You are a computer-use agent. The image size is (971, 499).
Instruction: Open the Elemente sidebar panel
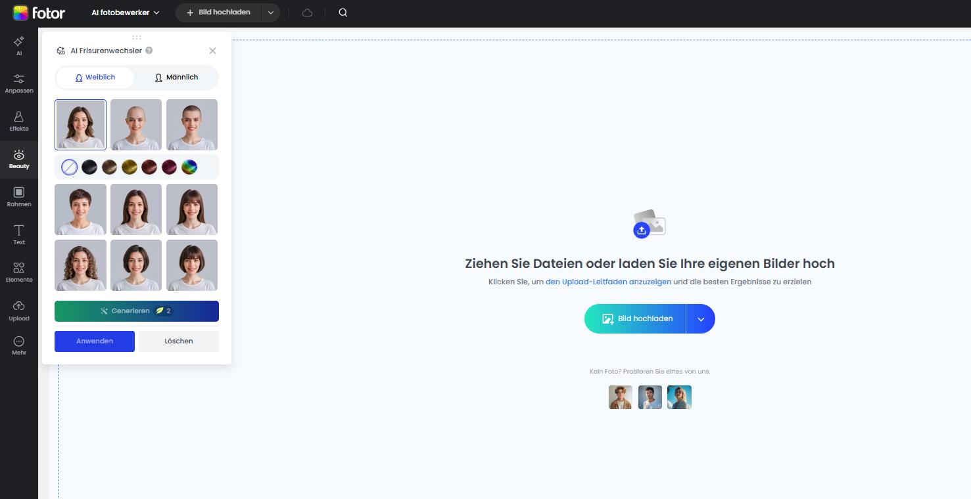point(19,272)
